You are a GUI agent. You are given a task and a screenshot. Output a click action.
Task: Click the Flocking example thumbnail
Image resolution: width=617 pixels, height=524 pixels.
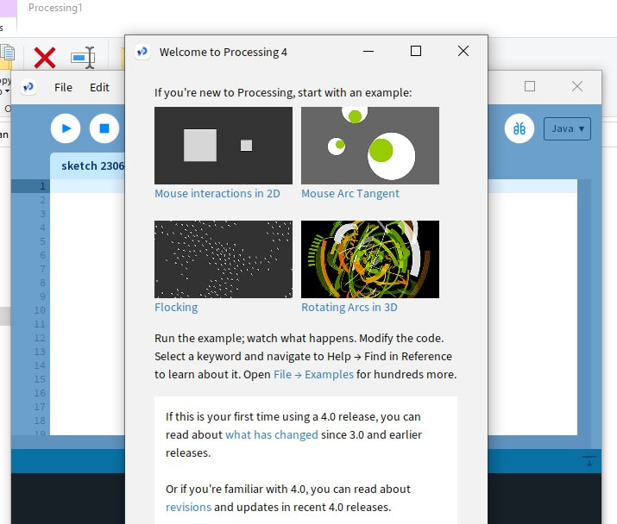pyautogui.click(x=224, y=259)
